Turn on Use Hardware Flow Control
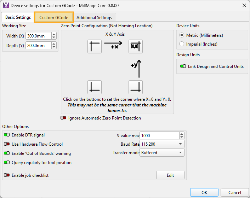The height and width of the screenshot is (198, 250). click(x=7, y=144)
